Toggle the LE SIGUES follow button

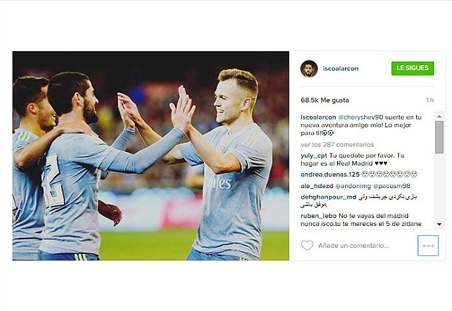point(413,68)
